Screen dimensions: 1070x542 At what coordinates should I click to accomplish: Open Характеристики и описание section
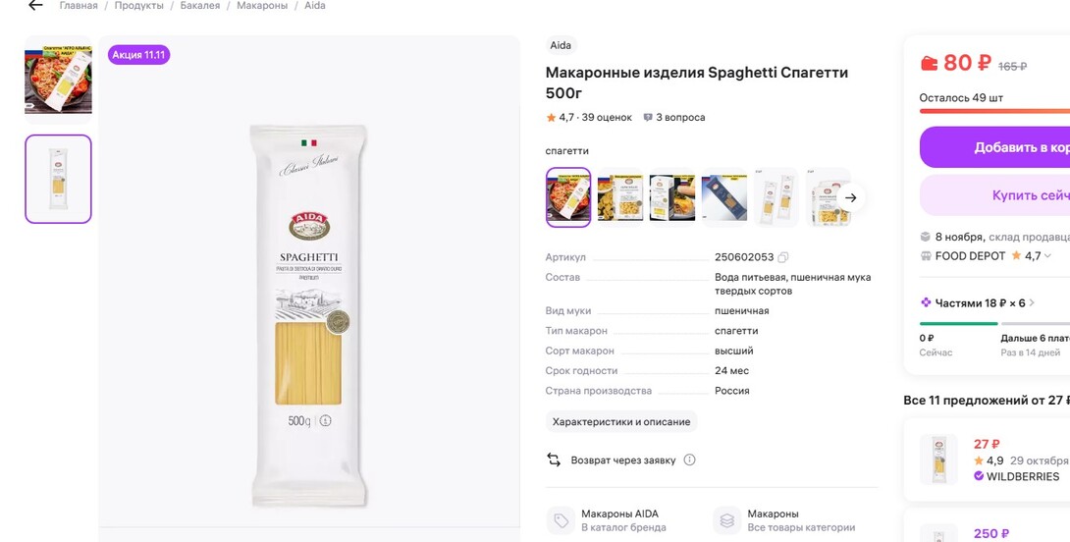coord(621,422)
